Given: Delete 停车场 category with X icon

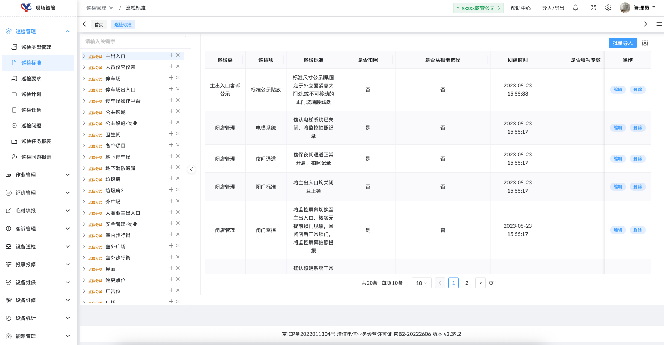Looking at the screenshot, I should click(178, 78).
